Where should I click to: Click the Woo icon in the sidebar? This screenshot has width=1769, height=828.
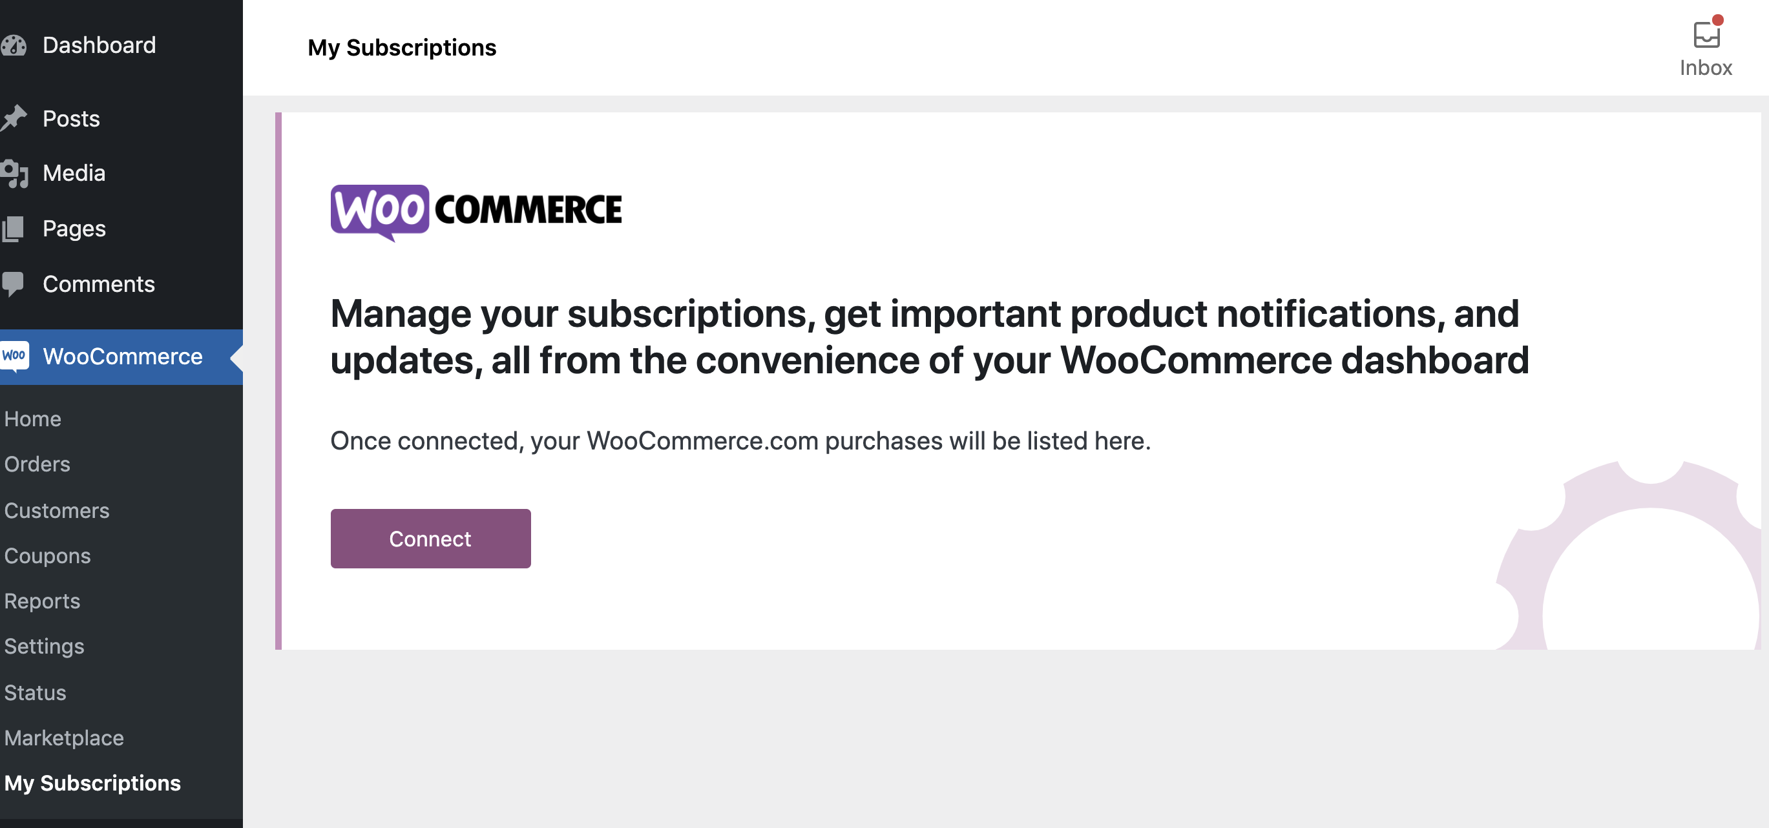click(x=15, y=356)
